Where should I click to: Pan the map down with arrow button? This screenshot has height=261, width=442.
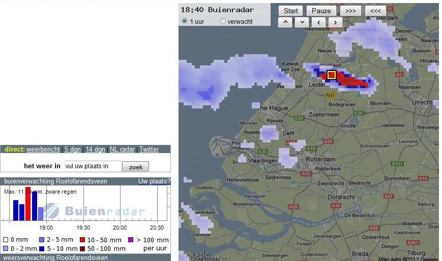pos(302,22)
